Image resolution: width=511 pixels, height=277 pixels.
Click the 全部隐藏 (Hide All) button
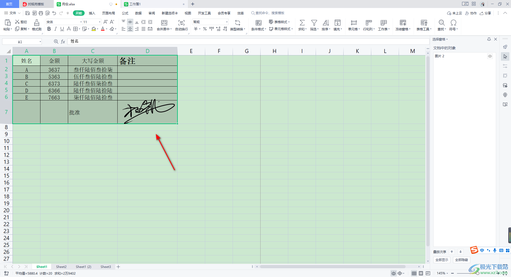click(x=461, y=260)
